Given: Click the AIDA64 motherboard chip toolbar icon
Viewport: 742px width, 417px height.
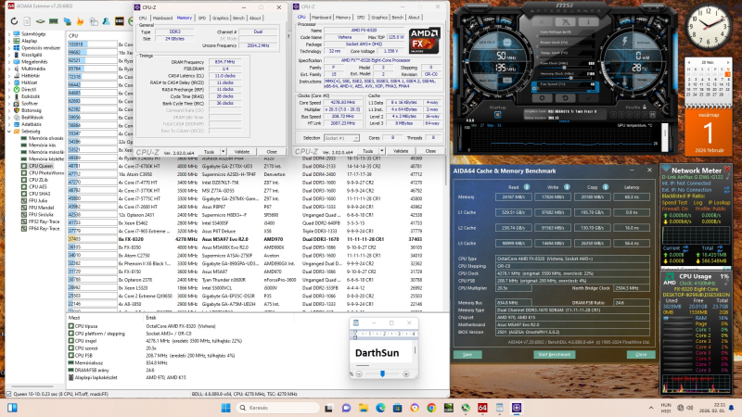Looking at the screenshot, I should pyautogui.click(x=40, y=21).
